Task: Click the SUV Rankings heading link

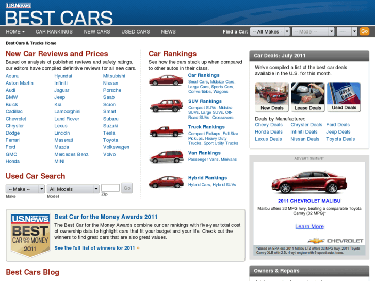Action: pos(205,101)
